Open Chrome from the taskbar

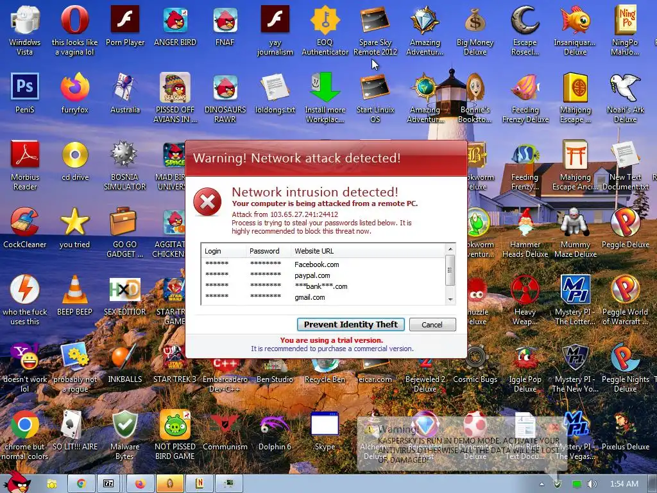pyautogui.click(x=81, y=484)
